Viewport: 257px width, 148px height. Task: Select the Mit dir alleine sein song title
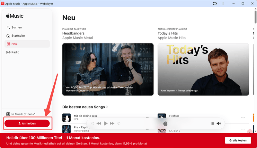[85, 116]
